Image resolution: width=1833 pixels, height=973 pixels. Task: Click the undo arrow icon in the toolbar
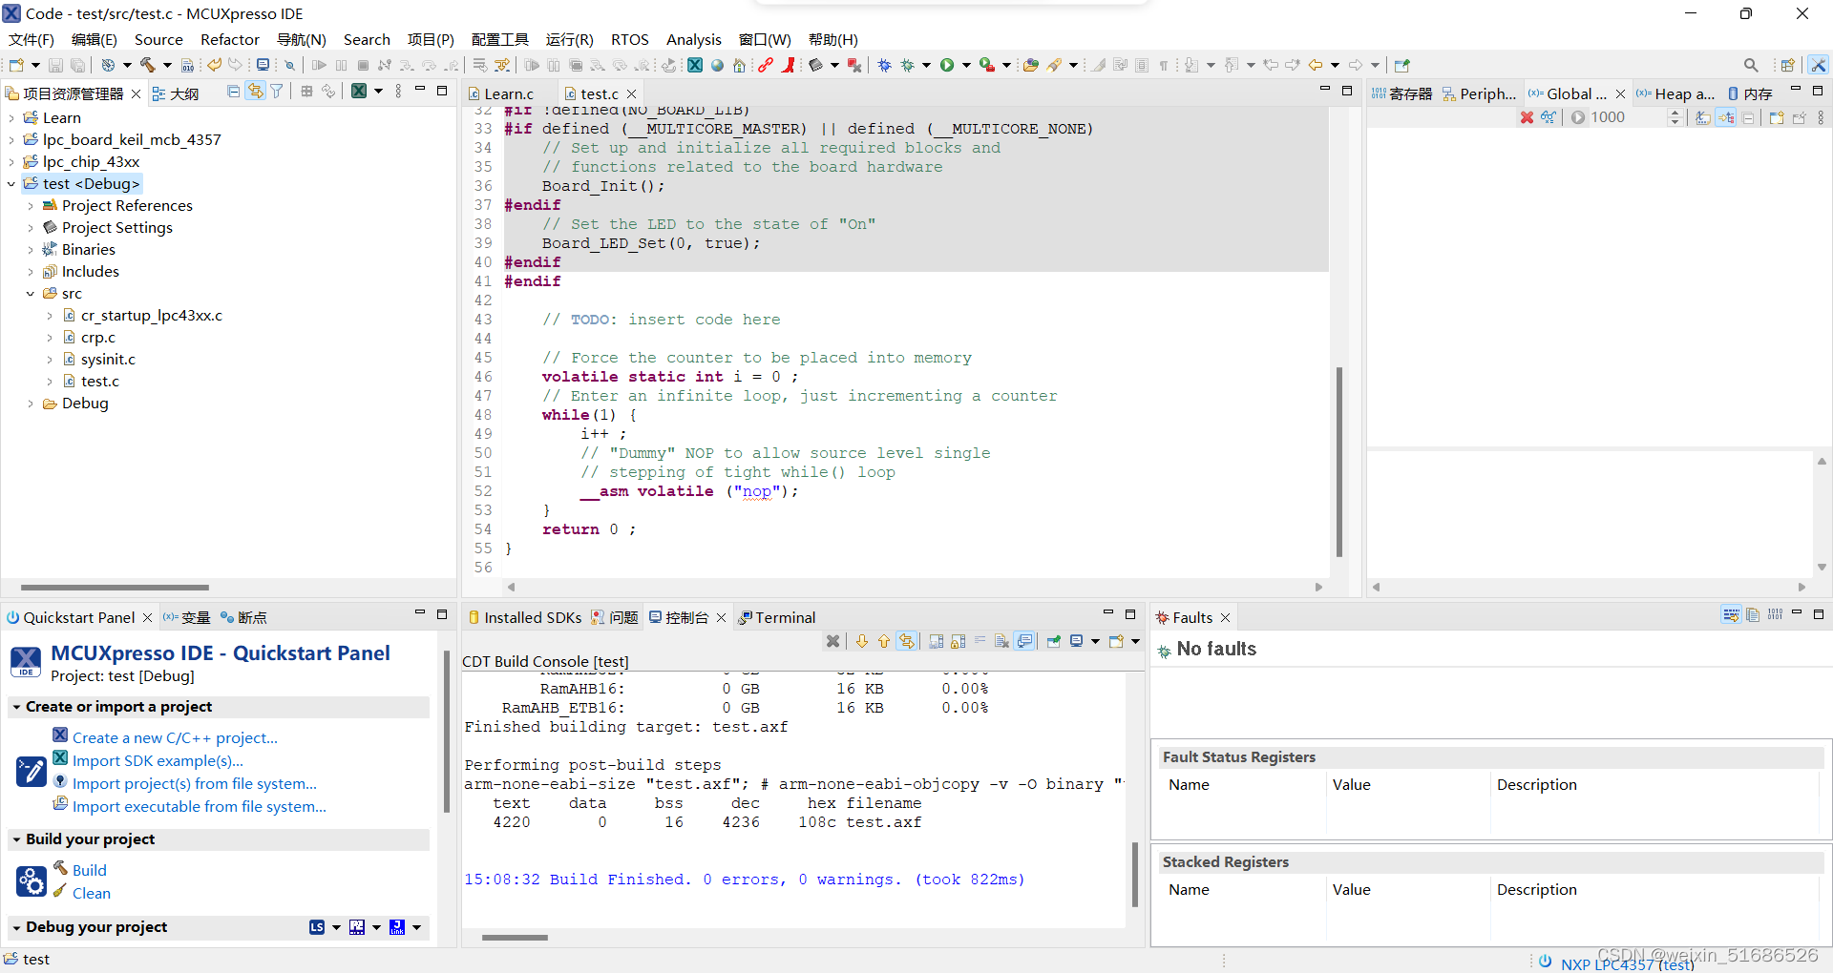tap(215, 65)
